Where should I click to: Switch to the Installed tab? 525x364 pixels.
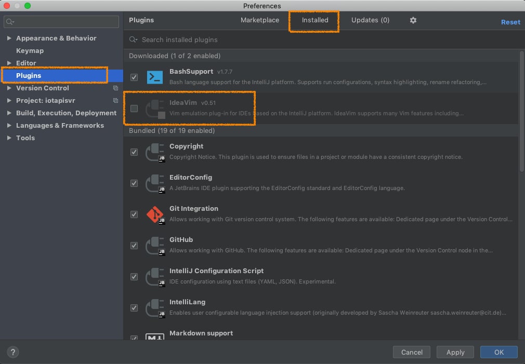click(x=315, y=20)
